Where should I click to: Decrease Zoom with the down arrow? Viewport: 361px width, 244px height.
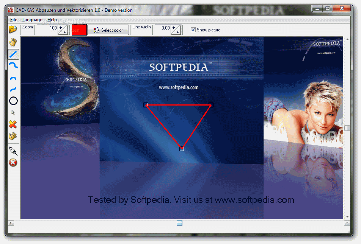click(65, 32)
